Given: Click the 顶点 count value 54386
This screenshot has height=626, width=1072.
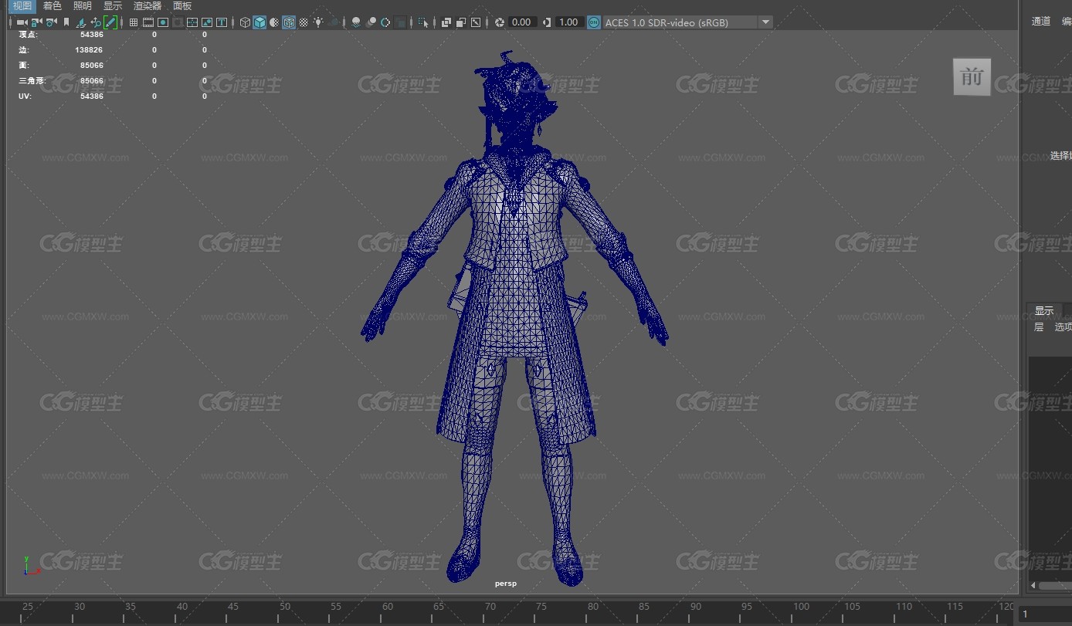Looking at the screenshot, I should (x=92, y=35).
